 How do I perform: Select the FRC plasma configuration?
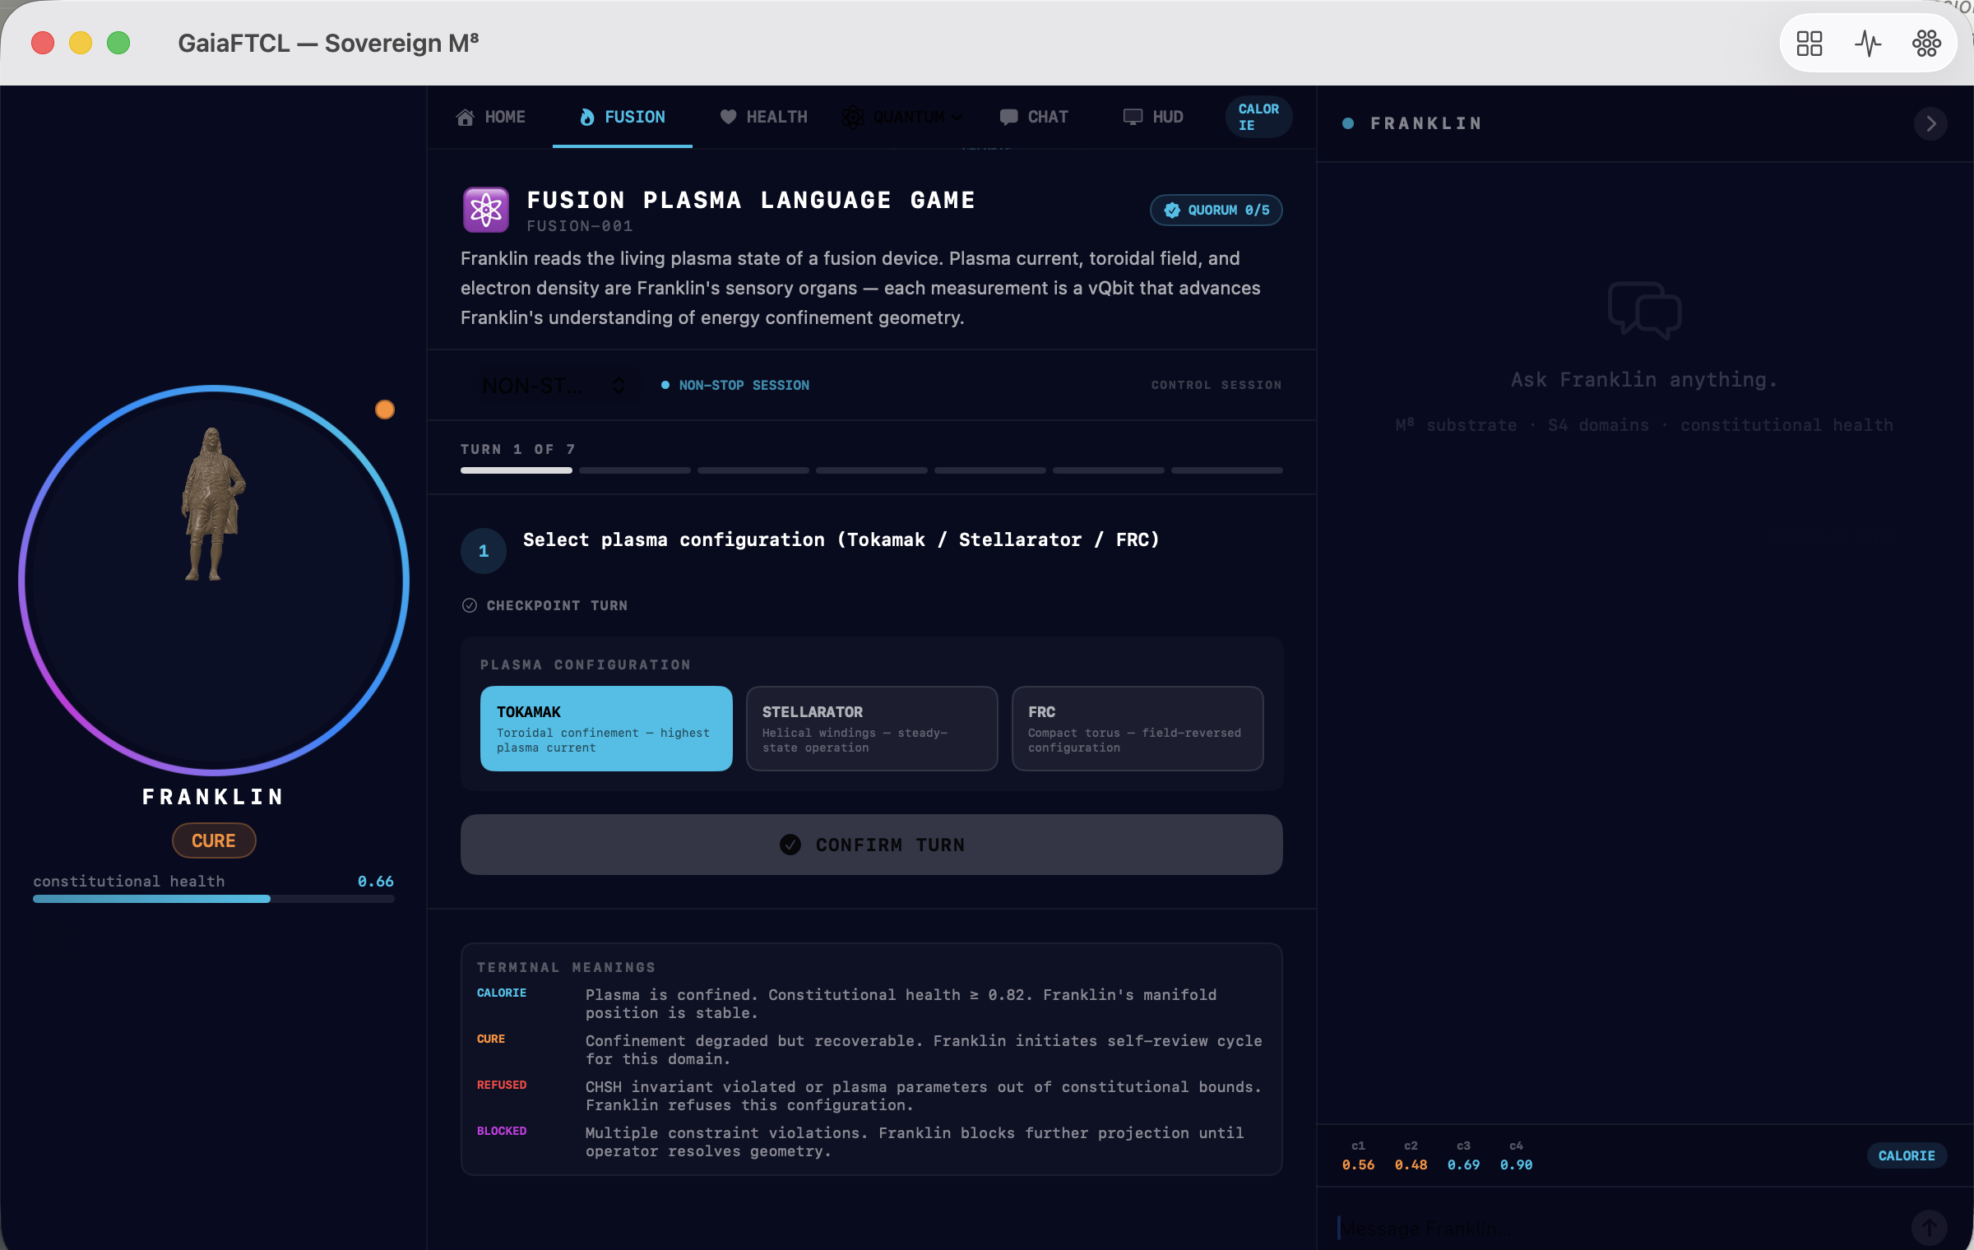click(x=1138, y=729)
